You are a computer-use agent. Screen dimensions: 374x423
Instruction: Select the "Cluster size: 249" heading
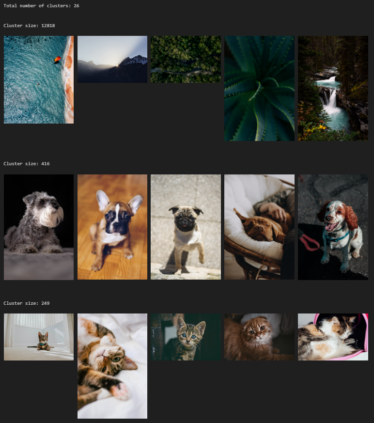coord(27,303)
